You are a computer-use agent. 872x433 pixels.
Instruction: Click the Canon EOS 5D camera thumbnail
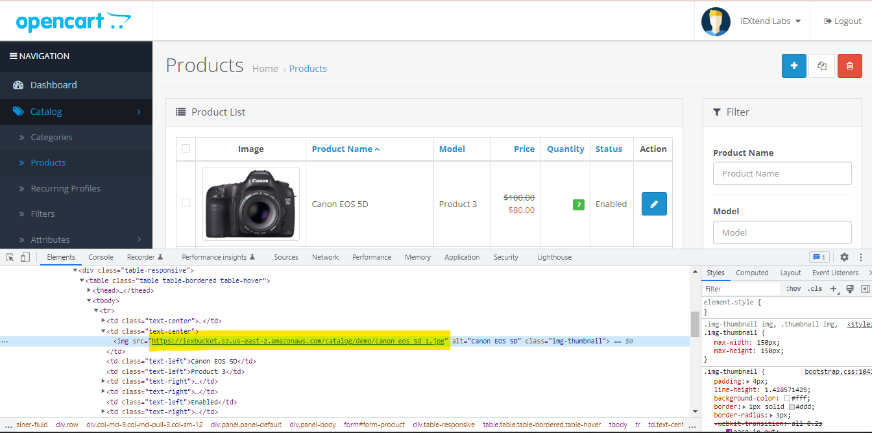(x=251, y=204)
